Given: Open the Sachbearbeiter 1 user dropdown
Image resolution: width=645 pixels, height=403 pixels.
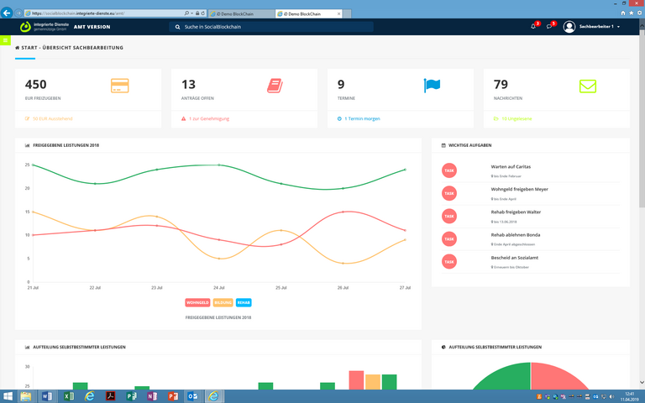Looking at the screenshot, I should (x=592, y=27).
